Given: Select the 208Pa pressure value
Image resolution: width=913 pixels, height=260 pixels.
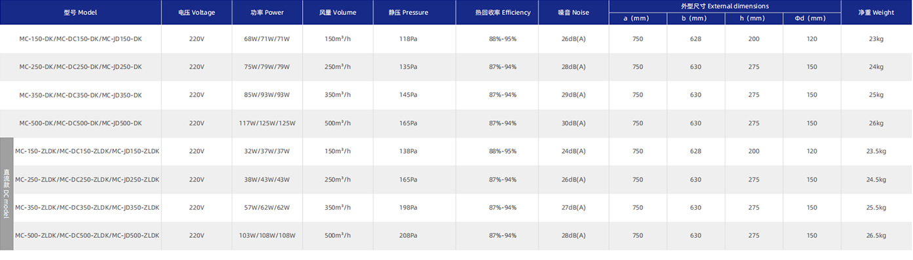Looking at the screenshot, I should [408, 235].
